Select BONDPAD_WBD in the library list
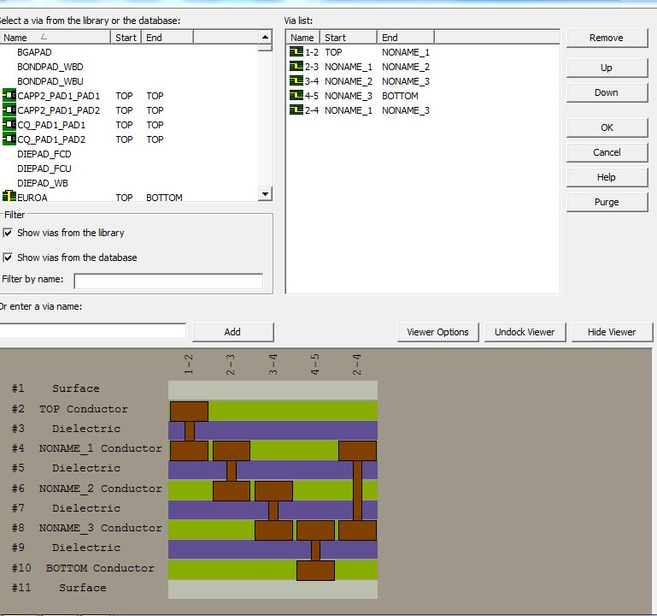The height and width of the screenshot is (616, 657). [x=50, y=67]
